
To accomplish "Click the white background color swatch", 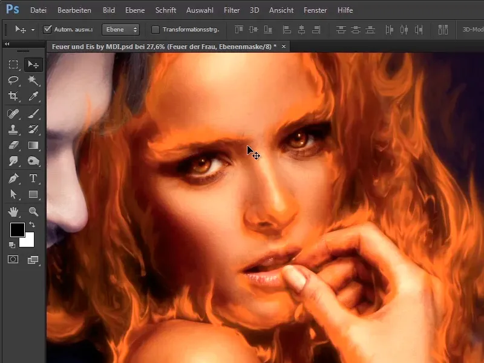I will [29, 241].
